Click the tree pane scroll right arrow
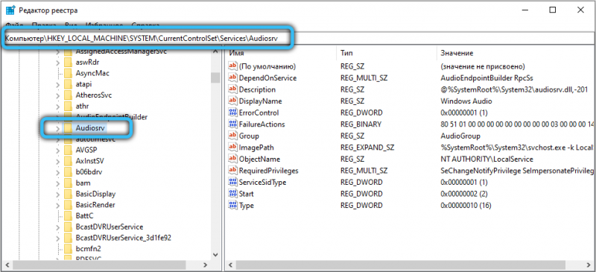596x272 pixels. tap(206, 265)
